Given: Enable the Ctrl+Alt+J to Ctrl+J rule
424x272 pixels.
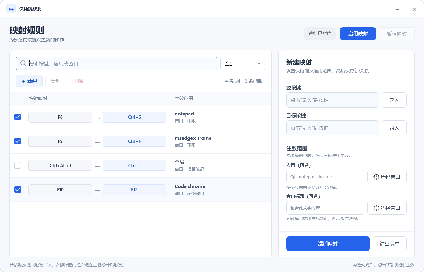Looking at the screenshot, I should tap(18, 165).
